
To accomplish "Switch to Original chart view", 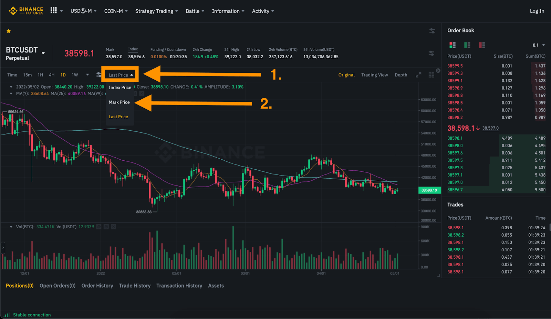I will point(346,75).
